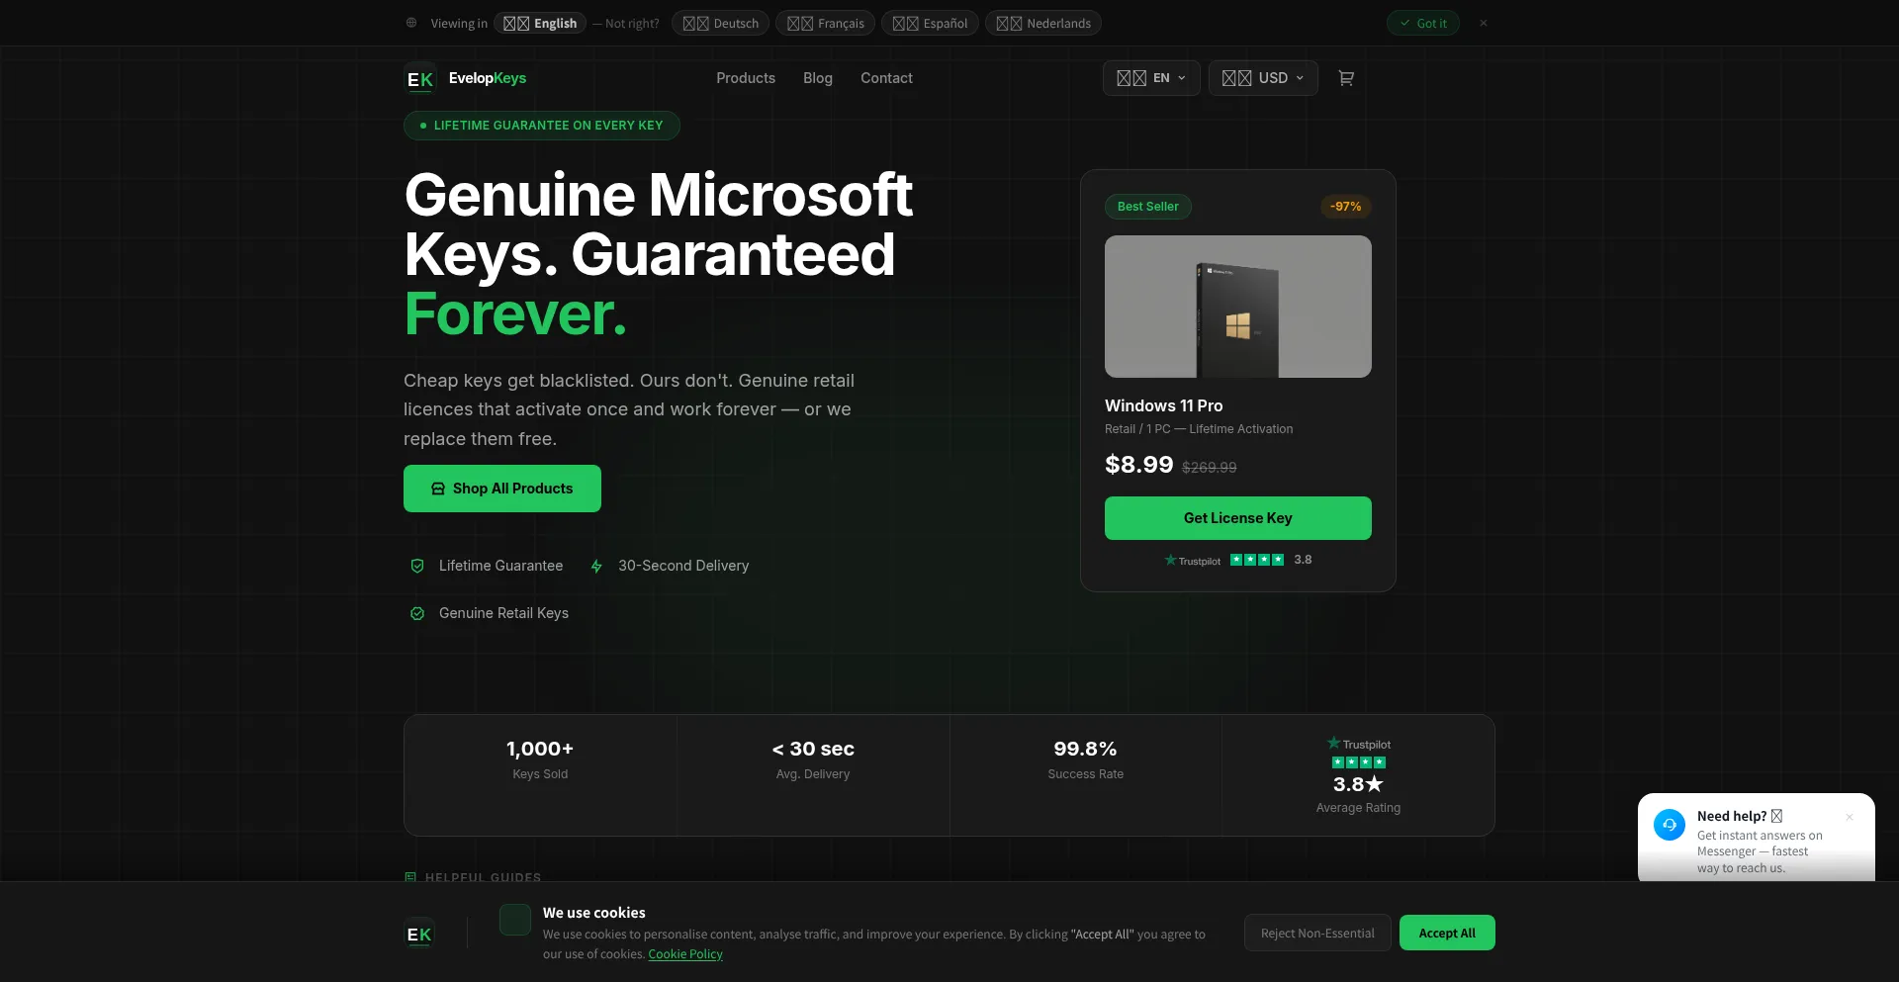Image resolution: width=1899 pixels, height=982 pixels.
Task: Click the We use cookies heading
Action: [594, 913]
